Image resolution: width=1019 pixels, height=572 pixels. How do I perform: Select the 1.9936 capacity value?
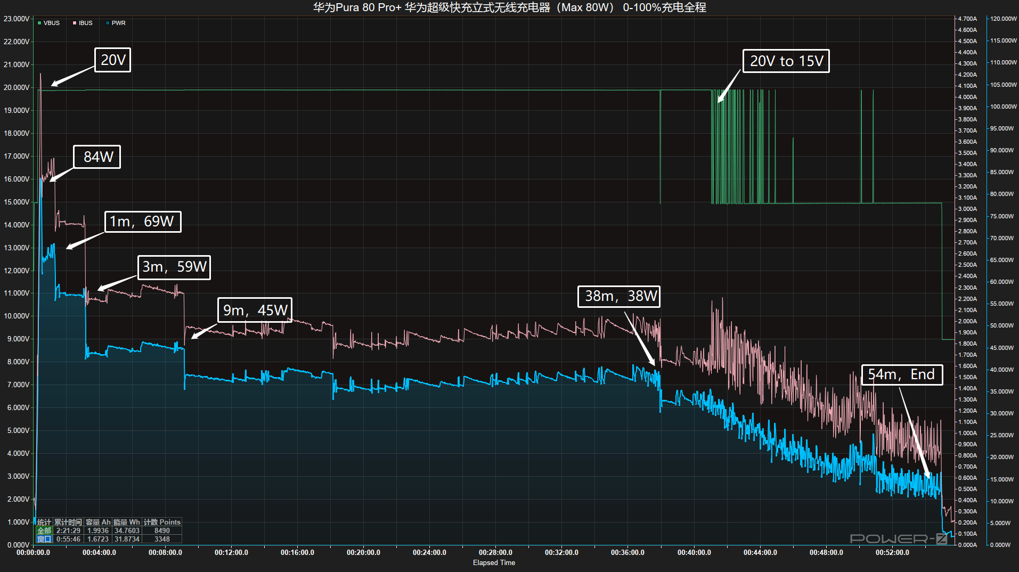[98, 530]
